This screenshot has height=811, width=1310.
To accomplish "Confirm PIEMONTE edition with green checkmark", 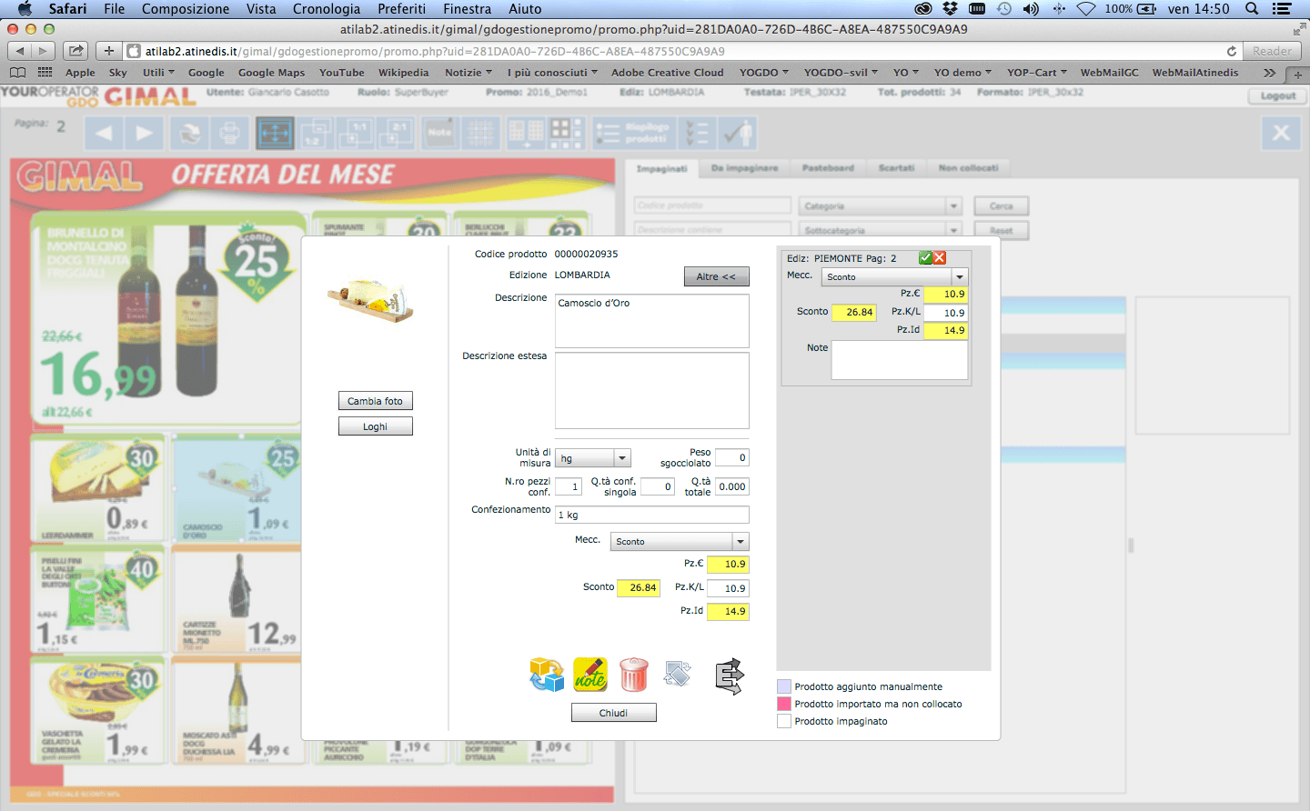I will (x=925, y=258).
